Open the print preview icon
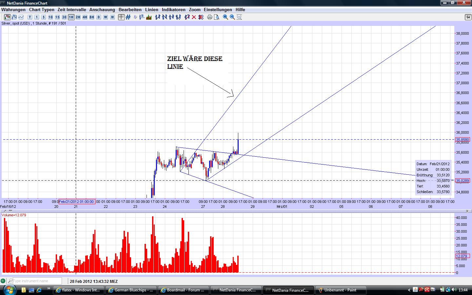 217,17
